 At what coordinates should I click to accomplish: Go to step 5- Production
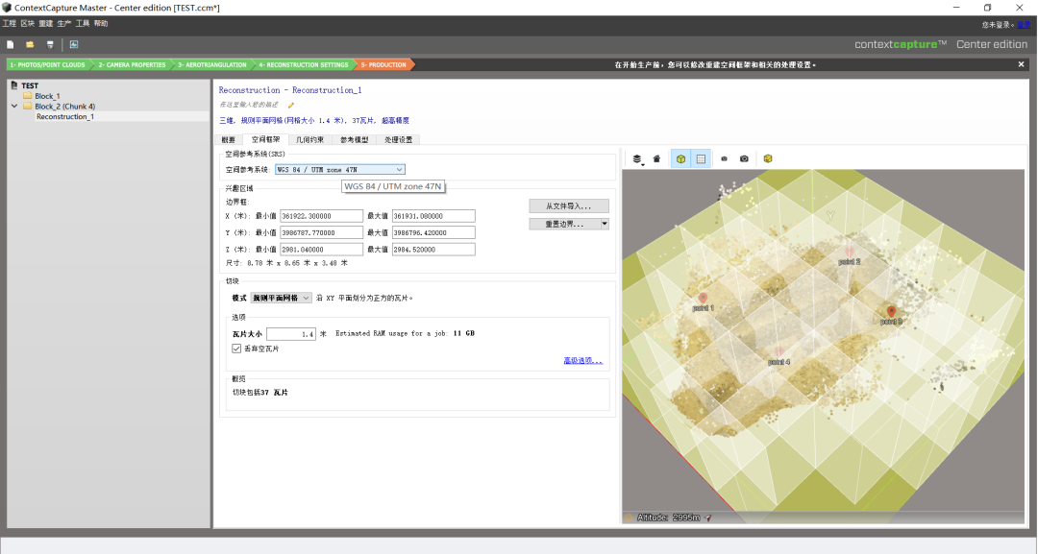click(x=383, y=64)
